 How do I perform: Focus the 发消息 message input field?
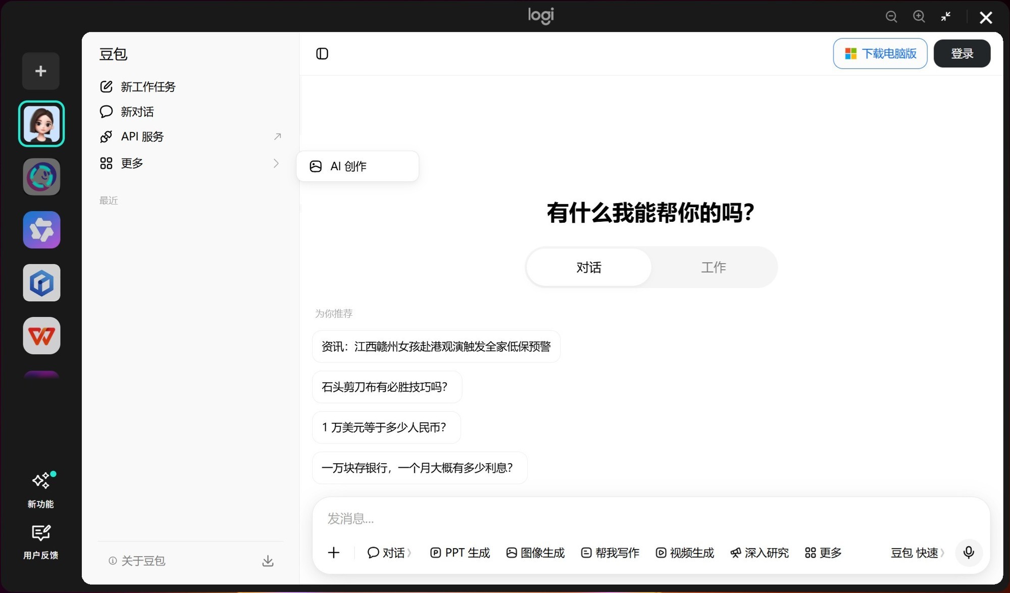pos(650,519)
